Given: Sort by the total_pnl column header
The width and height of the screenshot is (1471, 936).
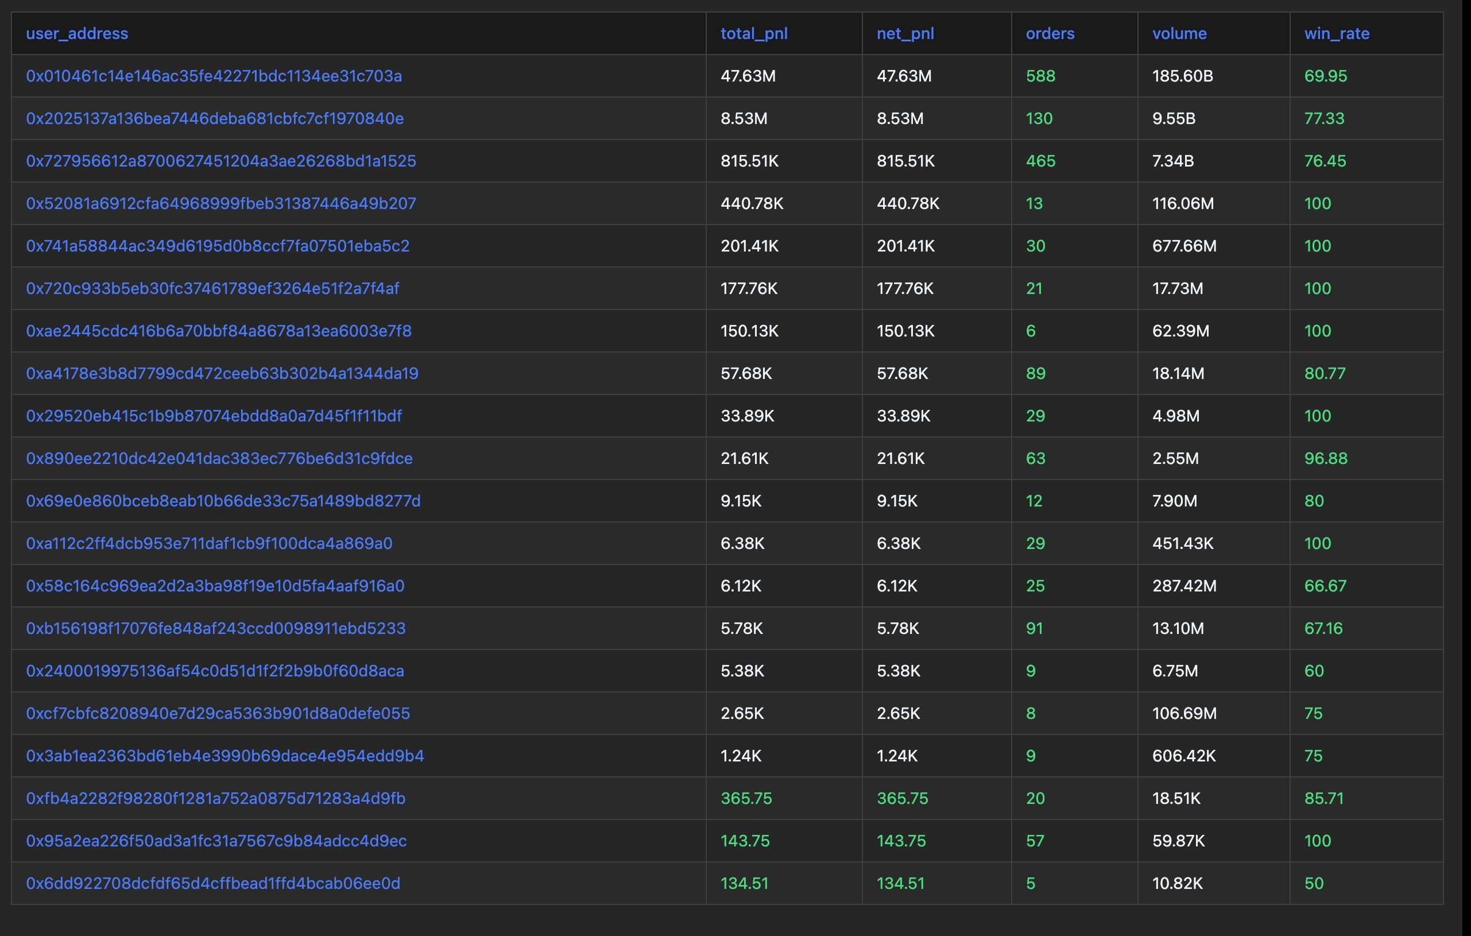Looking at the screenshot, I should point(754,34).
